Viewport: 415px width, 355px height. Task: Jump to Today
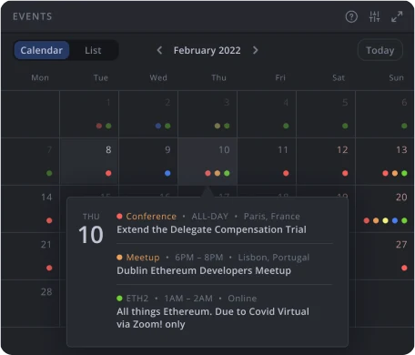pyautogui.click(x=380, y=50)
